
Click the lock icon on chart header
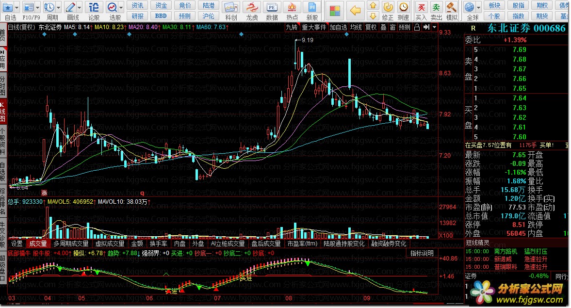coord(417,27)
